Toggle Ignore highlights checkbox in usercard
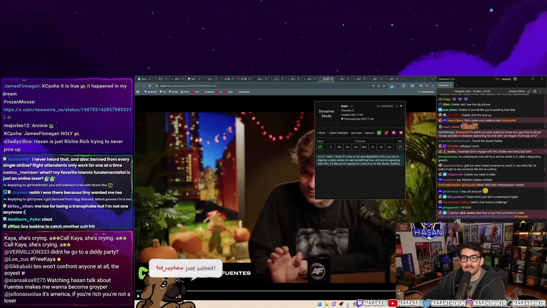The image size is (547, 308). coord(328,133)
